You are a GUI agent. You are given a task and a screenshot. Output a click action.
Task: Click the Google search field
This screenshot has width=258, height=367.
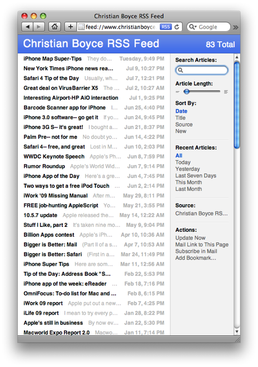209,27
